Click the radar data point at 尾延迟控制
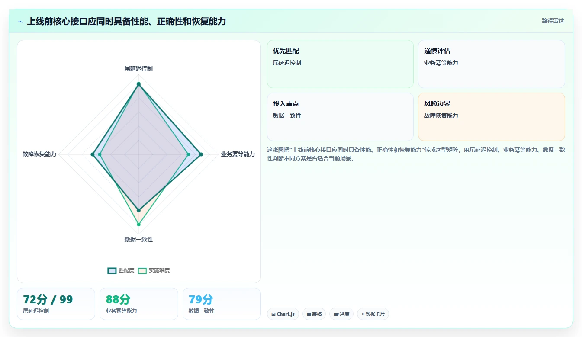 pyautogui.click(x=138, y=84)
